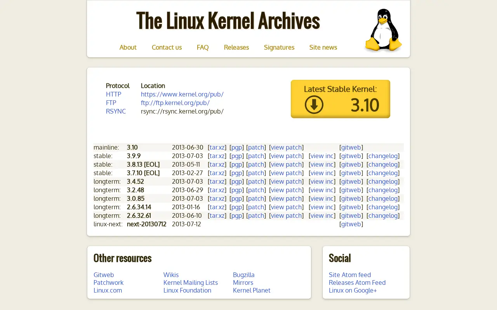Download tar.xz for longterm 2.6.34.14
The height and width of the screenshot is (310, 497).
coord(217,207)
